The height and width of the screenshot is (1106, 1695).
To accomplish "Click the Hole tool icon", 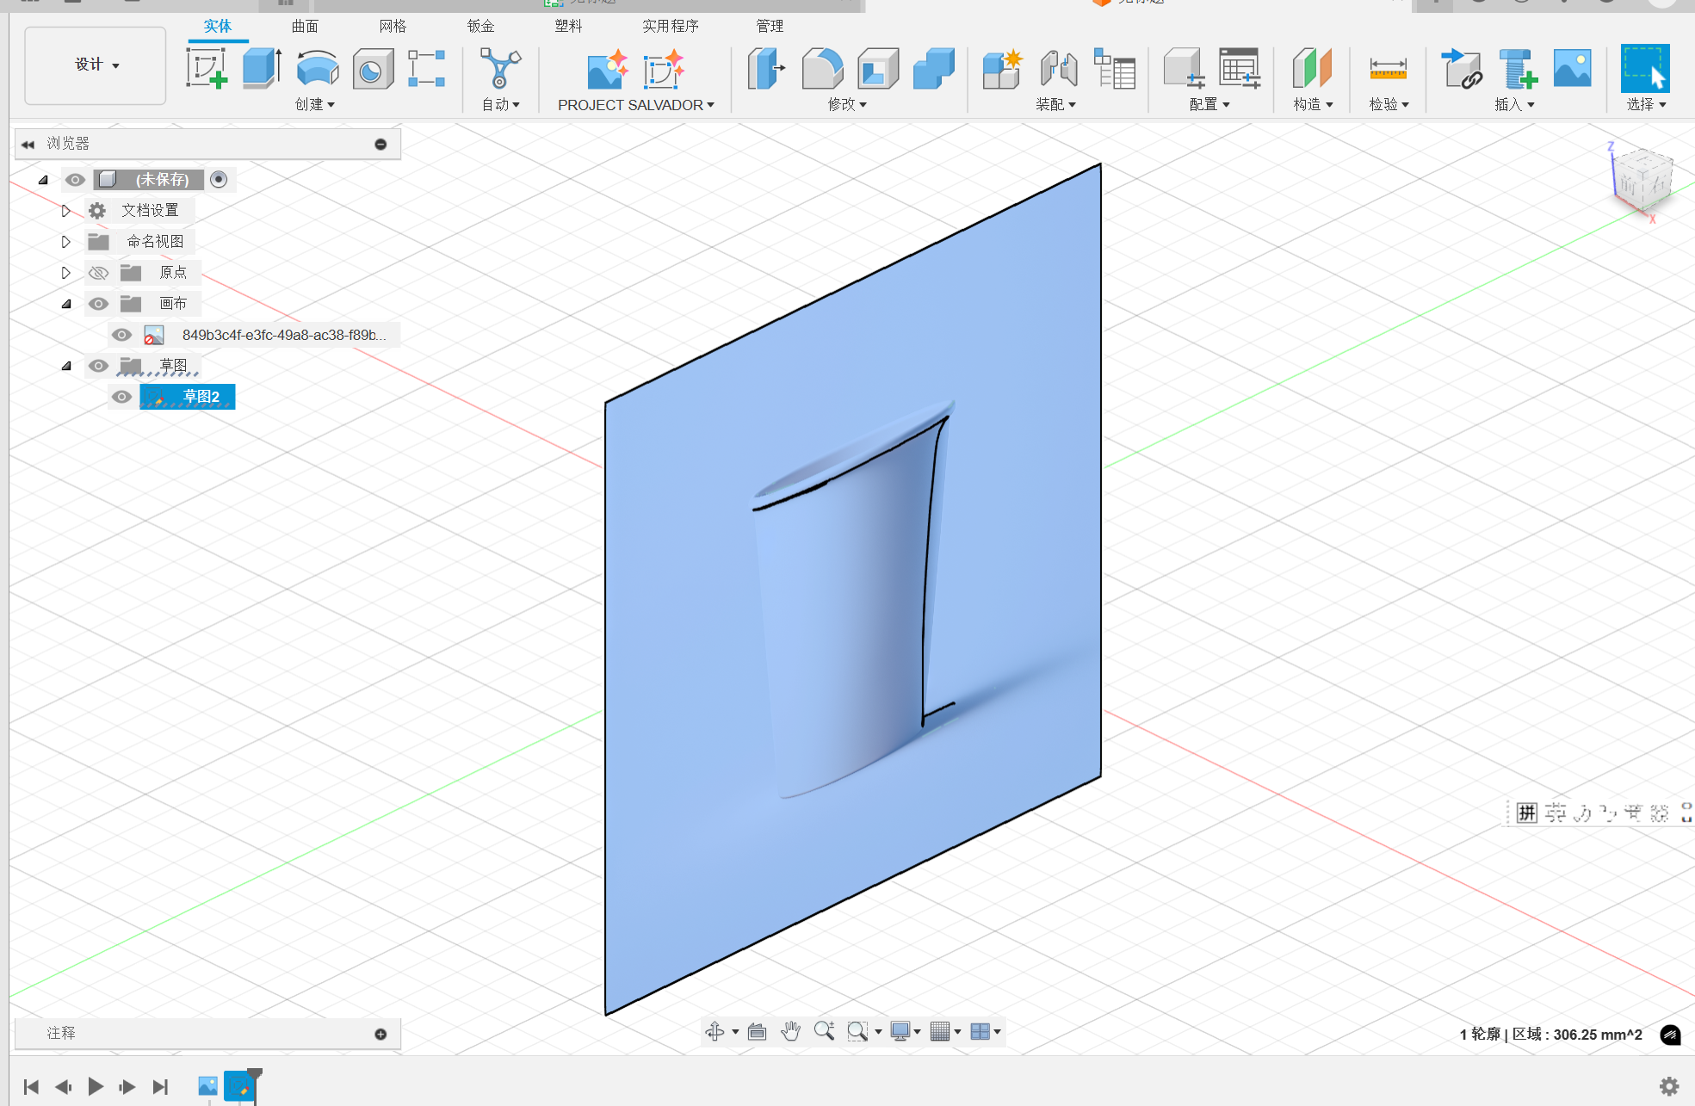I will point(373,69).
